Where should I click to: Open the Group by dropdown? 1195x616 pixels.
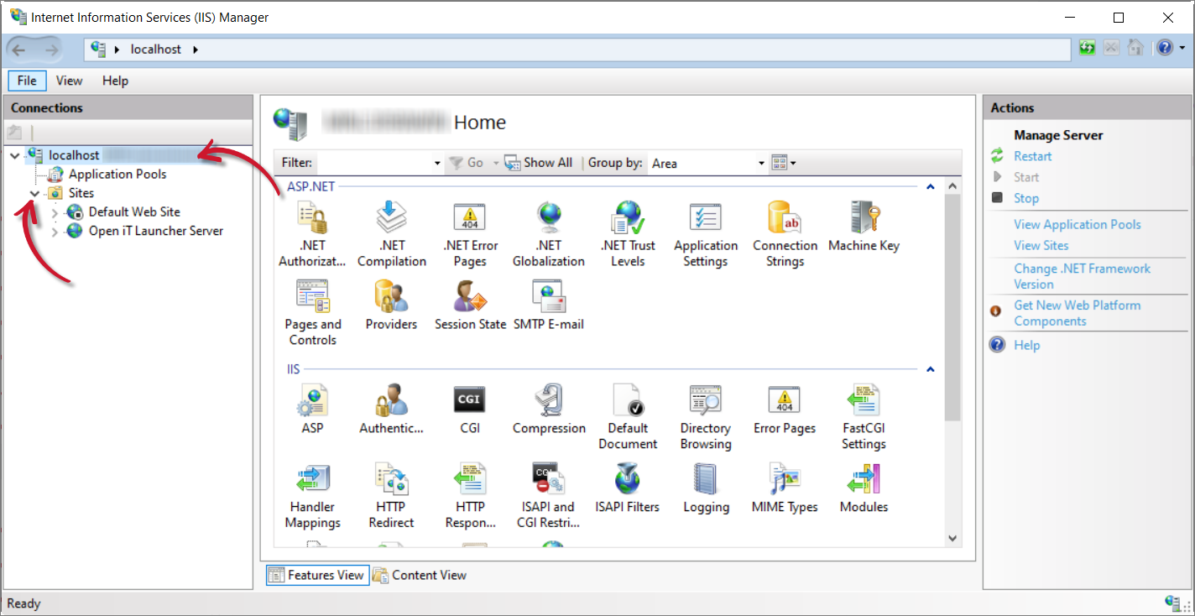click(761, 163)
